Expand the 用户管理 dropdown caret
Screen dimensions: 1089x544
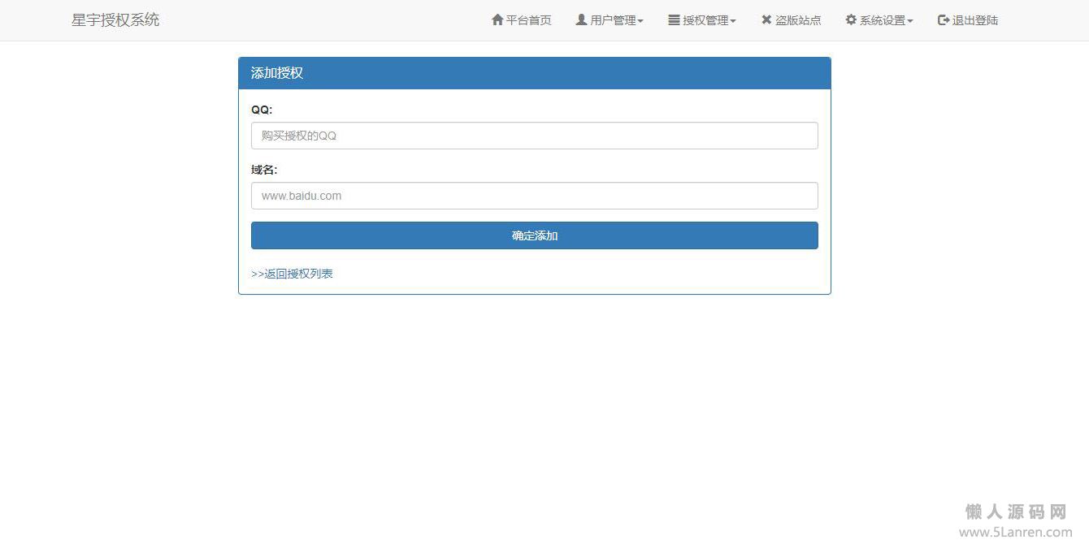[x=640, y=21]
